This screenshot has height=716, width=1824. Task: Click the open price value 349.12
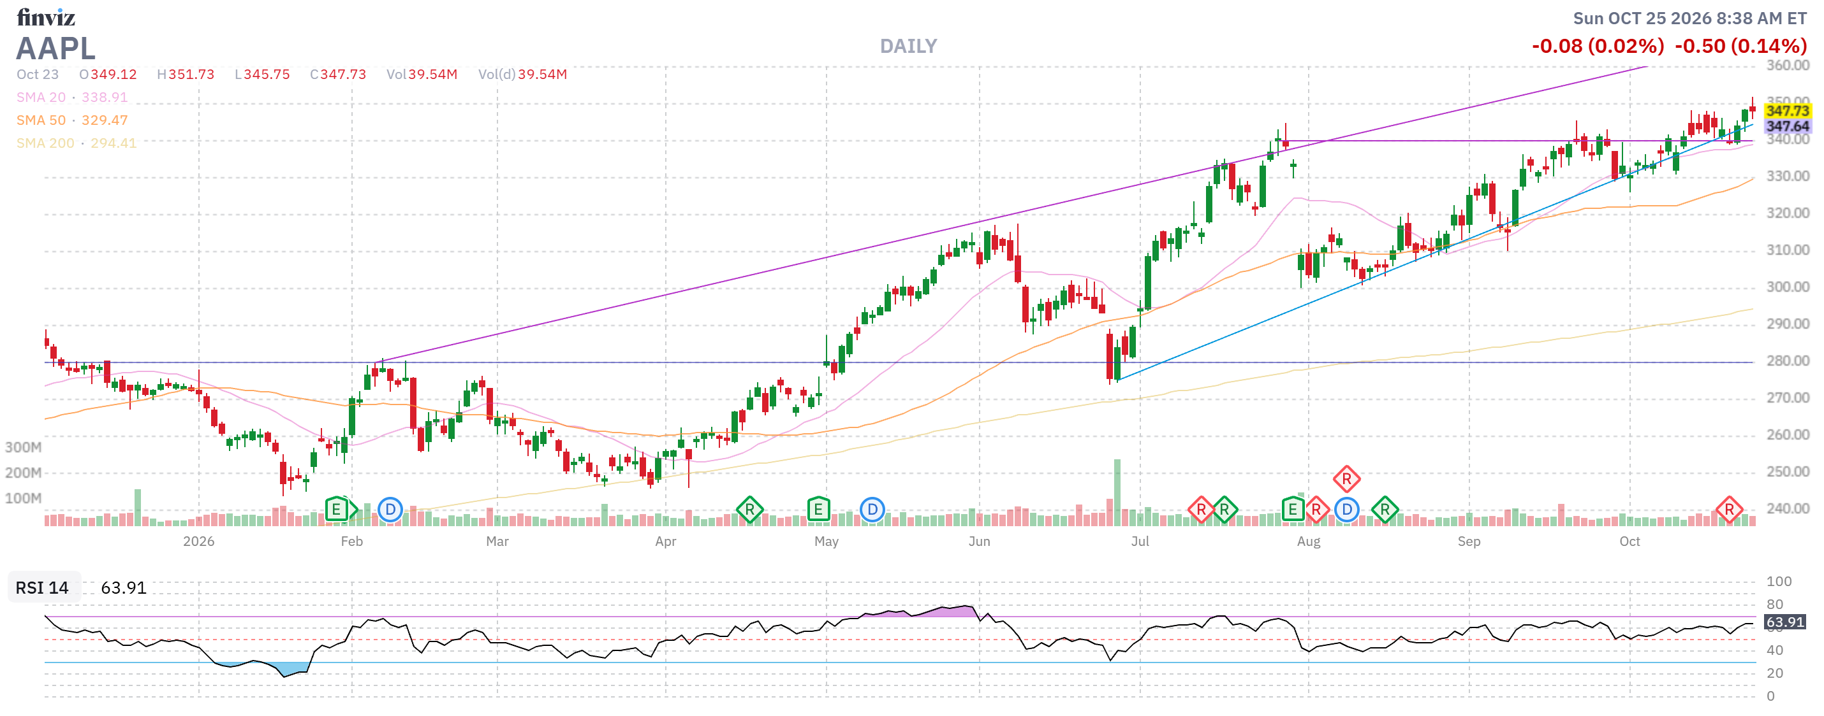click(114, 75)
